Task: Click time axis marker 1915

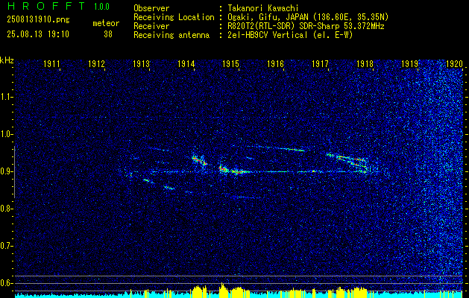Action: tap(230, 63)
